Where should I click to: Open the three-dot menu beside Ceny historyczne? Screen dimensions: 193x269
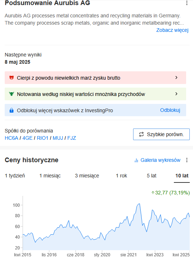click(187, 160)
